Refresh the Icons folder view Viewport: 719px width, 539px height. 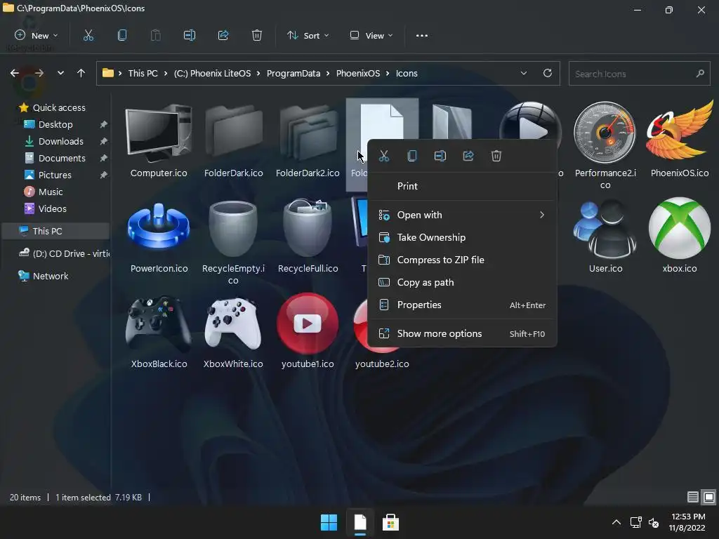pos(548,73)
